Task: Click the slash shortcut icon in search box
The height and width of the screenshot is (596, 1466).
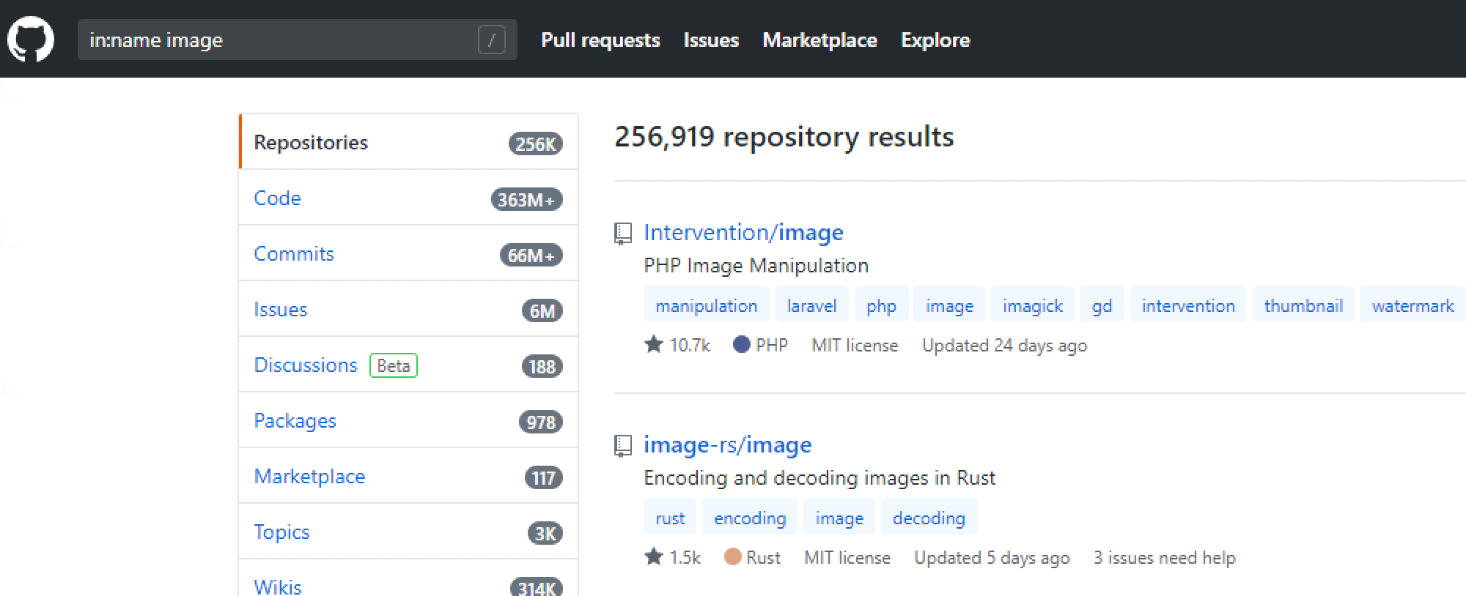Action: (492, 40)
